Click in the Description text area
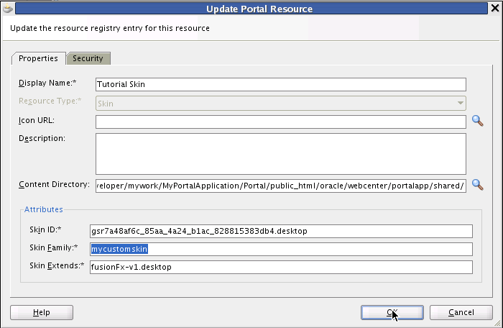 tap(281, 154)
